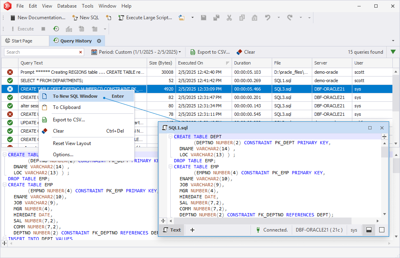The width and height of the screenshot is (400, 258).
Task: Sort by Size (Bytes) column header
Action: point(161,63)
